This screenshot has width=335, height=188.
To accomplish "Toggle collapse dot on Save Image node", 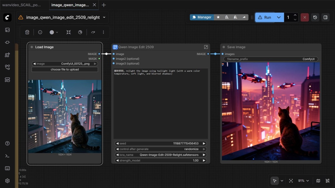I will tap(224, 47).
